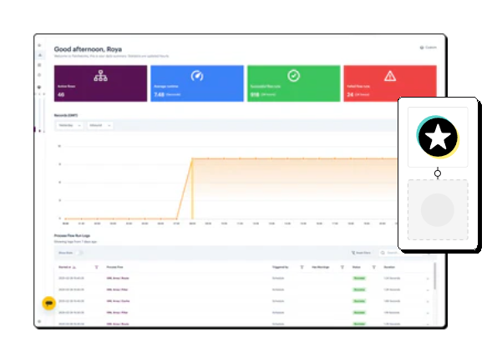
Task: Click the Reset Filters button
Action: [x=361, y=253]
